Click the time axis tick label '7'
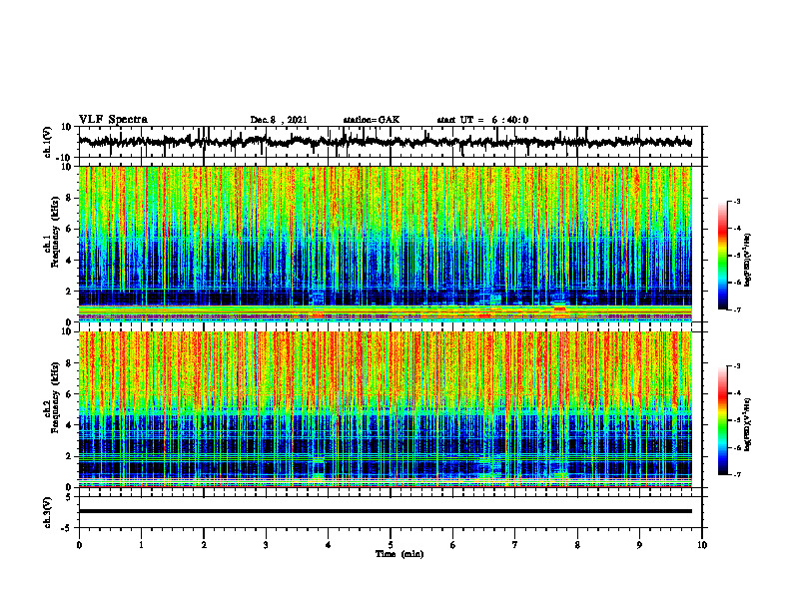The height and width of the screenshot is (611, 791). click(x=515, y=545)
